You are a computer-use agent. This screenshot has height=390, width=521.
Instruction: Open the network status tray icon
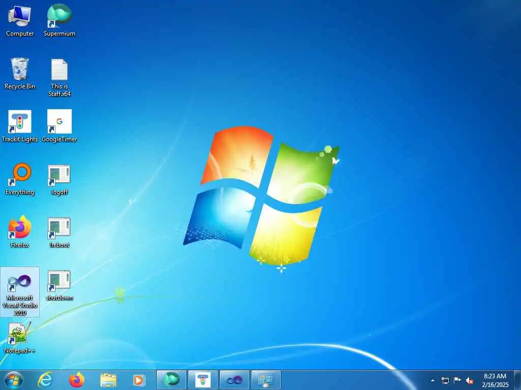pos(445,380)
